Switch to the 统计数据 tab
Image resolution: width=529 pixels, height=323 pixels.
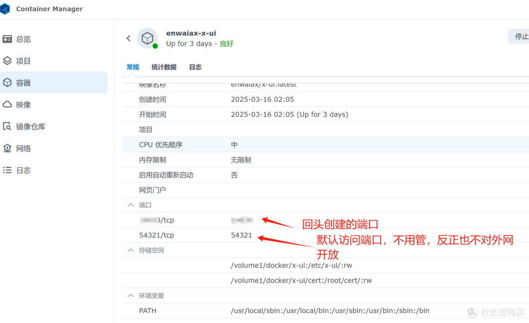click(x=164, y=67)
